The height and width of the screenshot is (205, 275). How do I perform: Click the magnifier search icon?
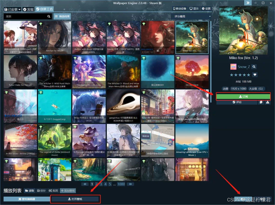point(49,16)
